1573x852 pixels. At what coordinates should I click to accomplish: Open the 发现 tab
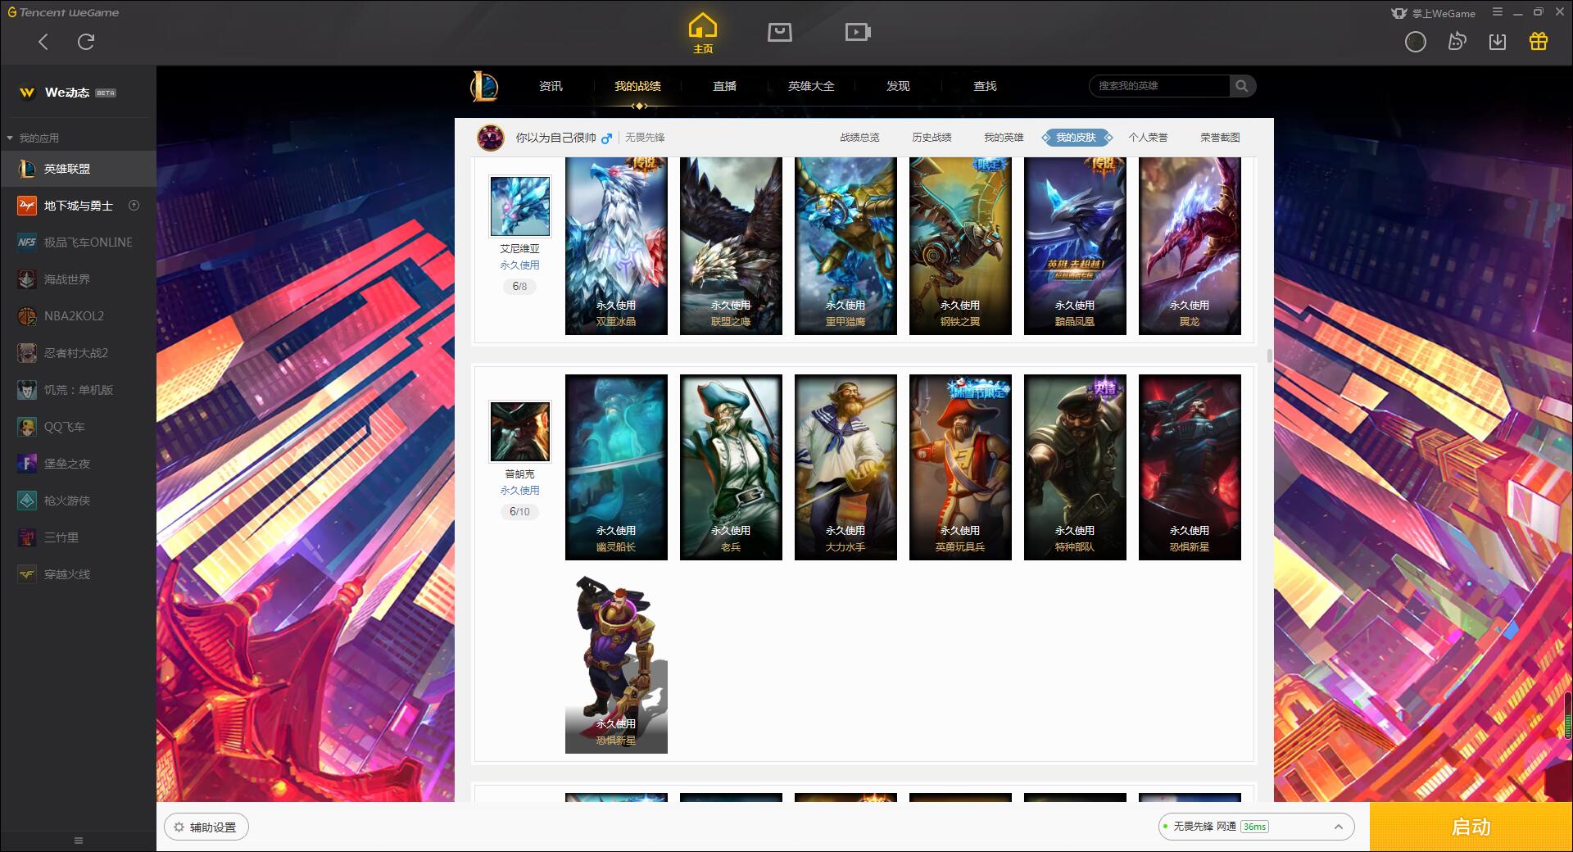pos(898,86)
